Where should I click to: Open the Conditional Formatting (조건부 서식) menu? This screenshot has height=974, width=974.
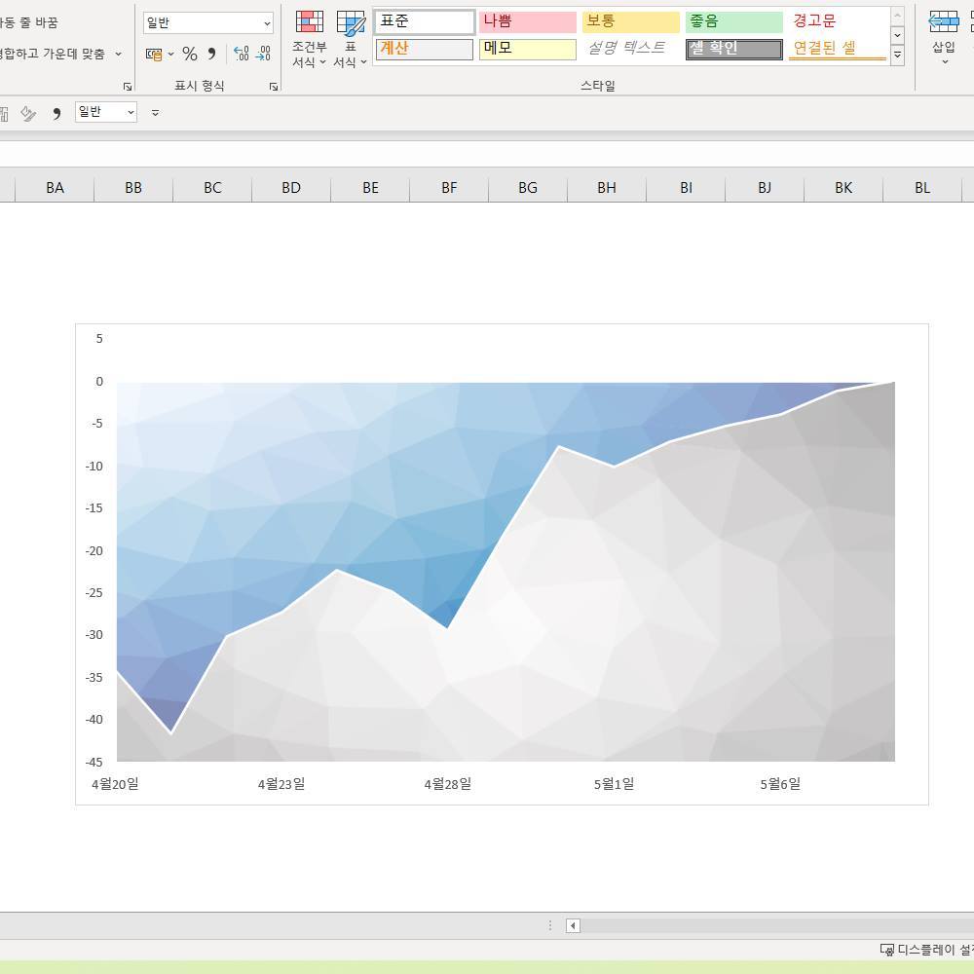click(x=309, y=39)
